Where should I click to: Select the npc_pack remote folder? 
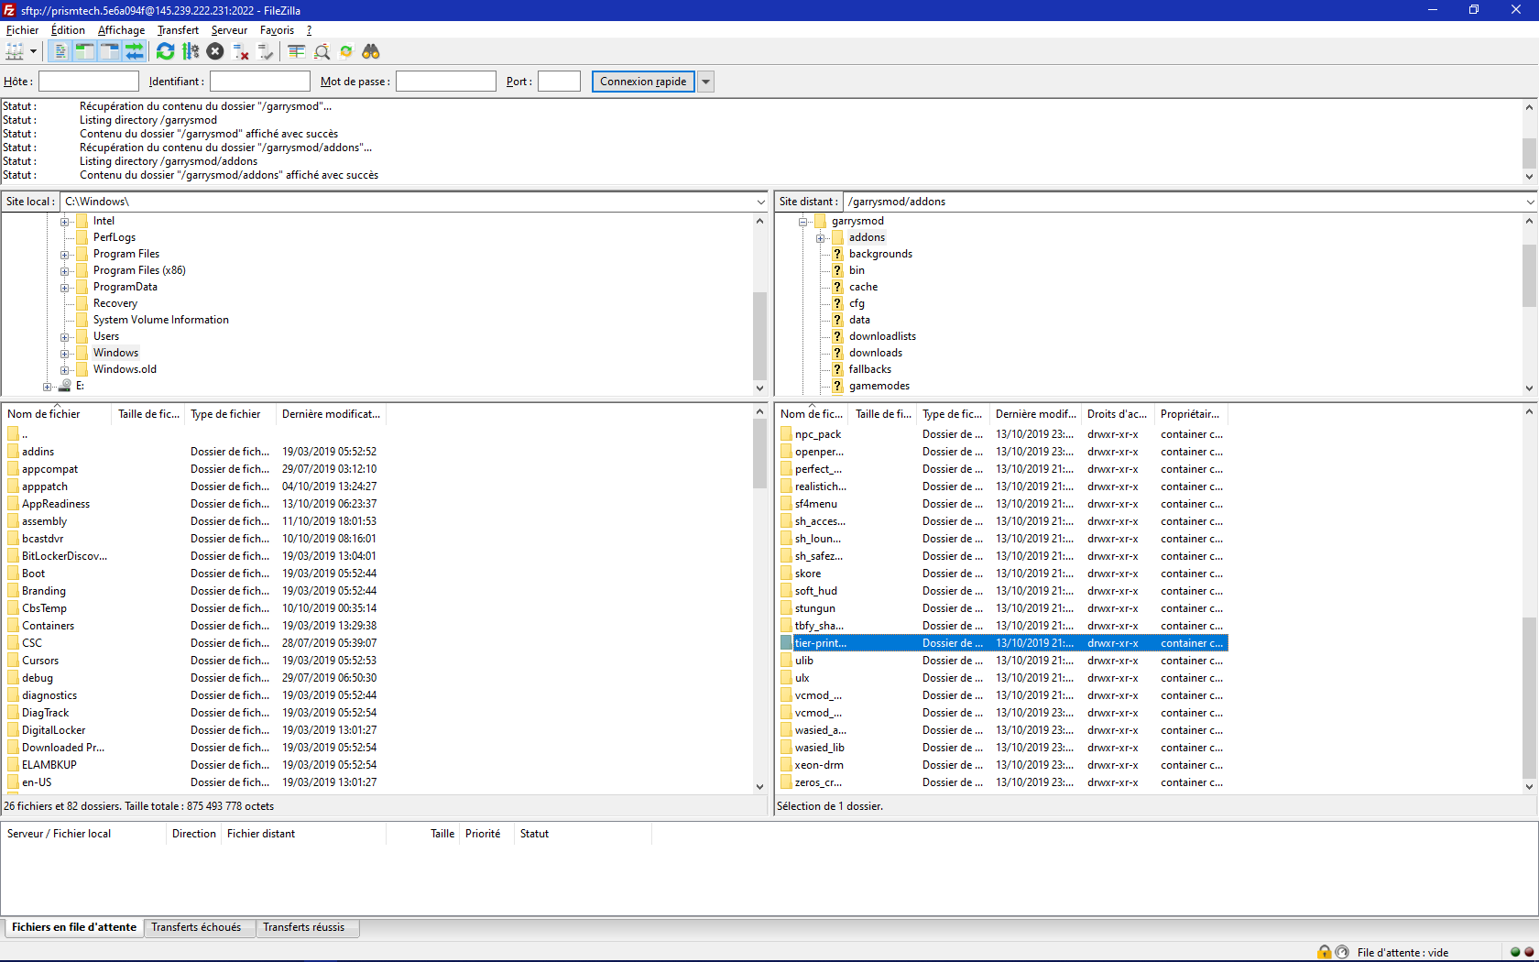[1003, 434]
